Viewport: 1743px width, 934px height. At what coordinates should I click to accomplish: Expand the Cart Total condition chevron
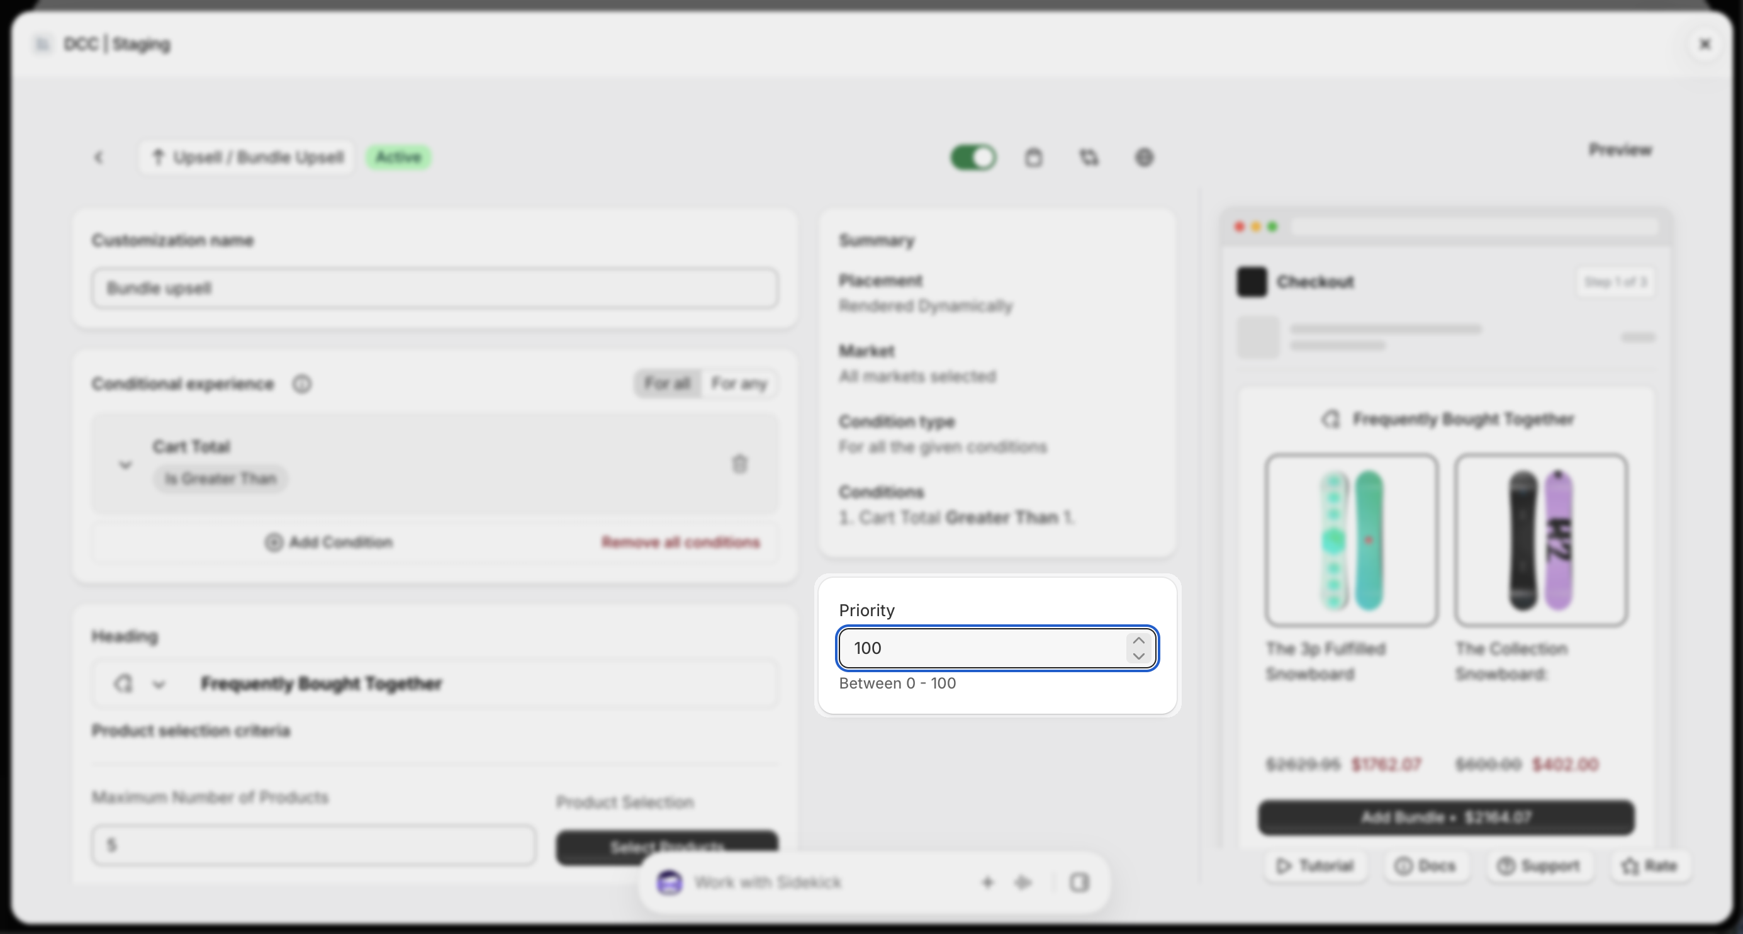(125, 465)
